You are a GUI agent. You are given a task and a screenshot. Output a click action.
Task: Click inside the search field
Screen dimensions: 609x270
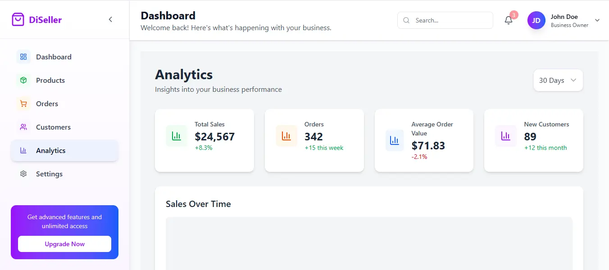pyautogui.click(x=445, y=20)
